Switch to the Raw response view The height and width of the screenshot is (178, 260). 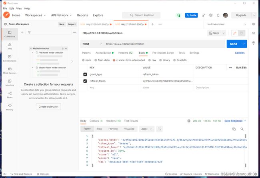click(100, 129)
